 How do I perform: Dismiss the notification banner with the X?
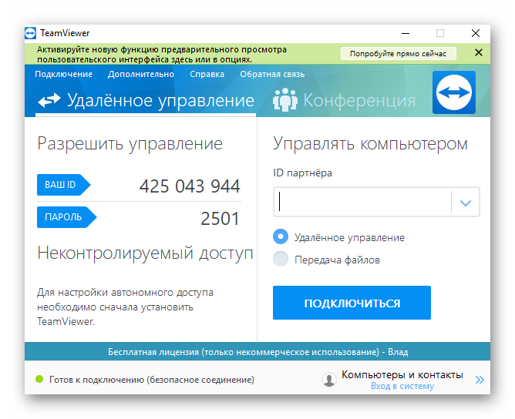(479, 53)
